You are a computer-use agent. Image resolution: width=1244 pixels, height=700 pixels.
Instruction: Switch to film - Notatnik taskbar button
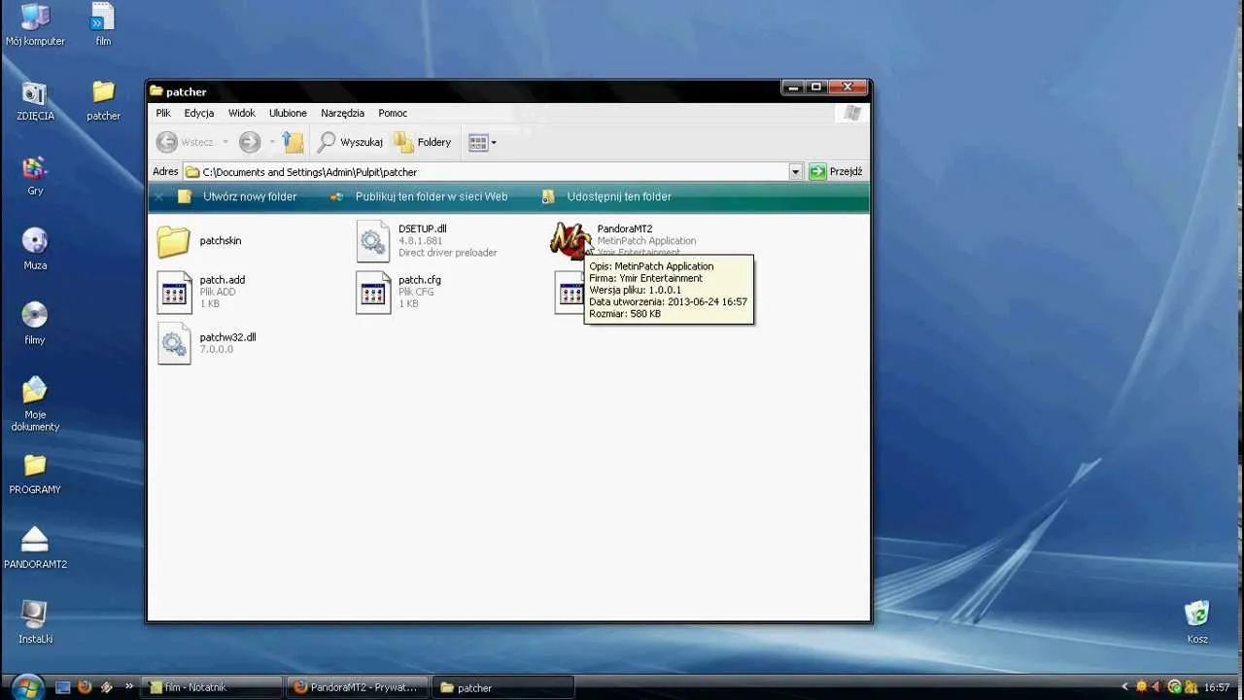click(212, 687)
